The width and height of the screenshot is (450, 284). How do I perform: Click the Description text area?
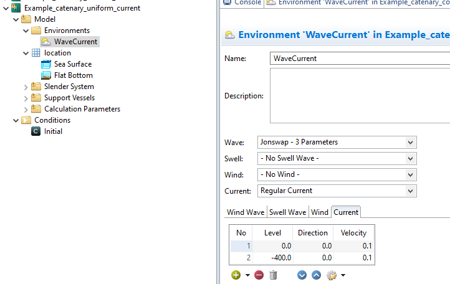pos(360,96)
